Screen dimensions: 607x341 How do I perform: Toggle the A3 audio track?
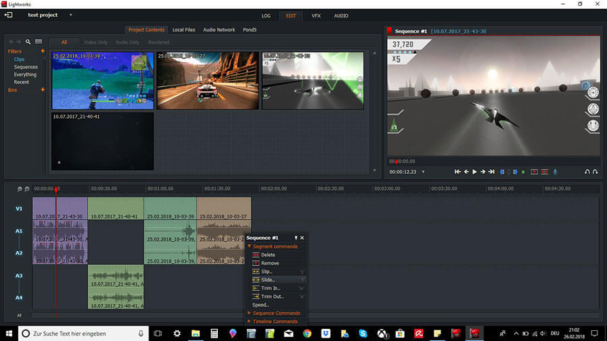click(x=19, y=276)
